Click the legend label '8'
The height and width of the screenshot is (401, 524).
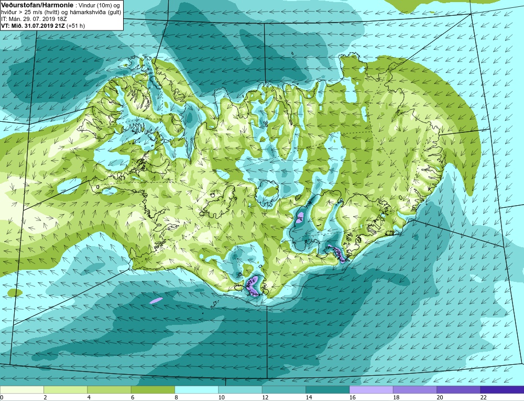176,397
